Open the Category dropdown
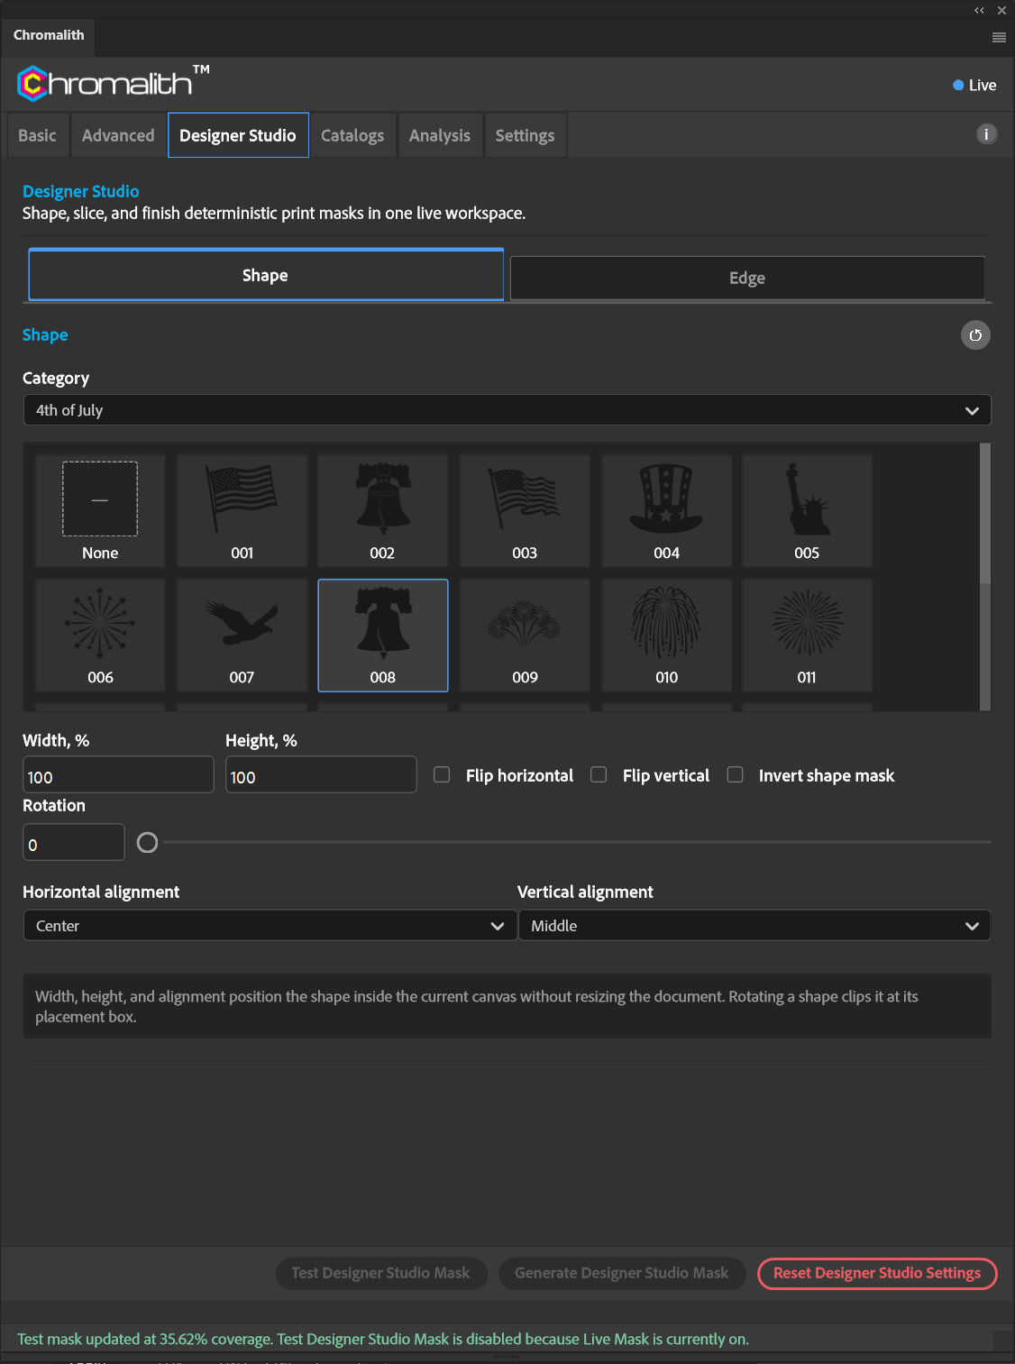The width and height of the screenshot is (1015, 1364). tap(507, 410)
